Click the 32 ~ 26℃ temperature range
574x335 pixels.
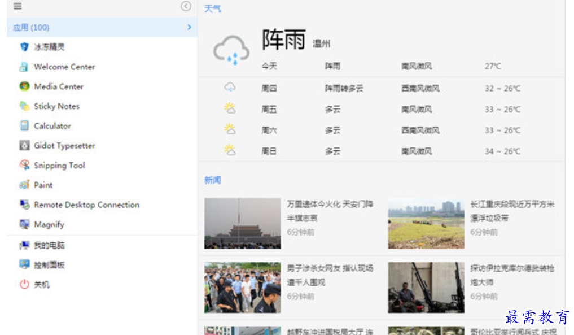(503, 88)
